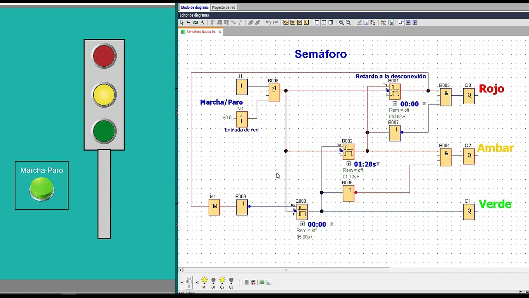Expand B001 timer parameter plus box

point(395,103)
